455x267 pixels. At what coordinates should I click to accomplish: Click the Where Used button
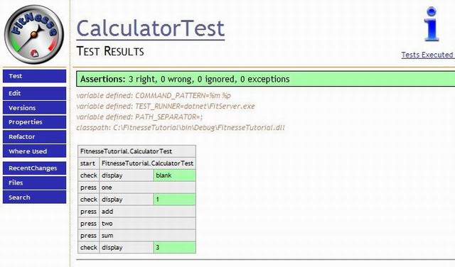point(35,151)
